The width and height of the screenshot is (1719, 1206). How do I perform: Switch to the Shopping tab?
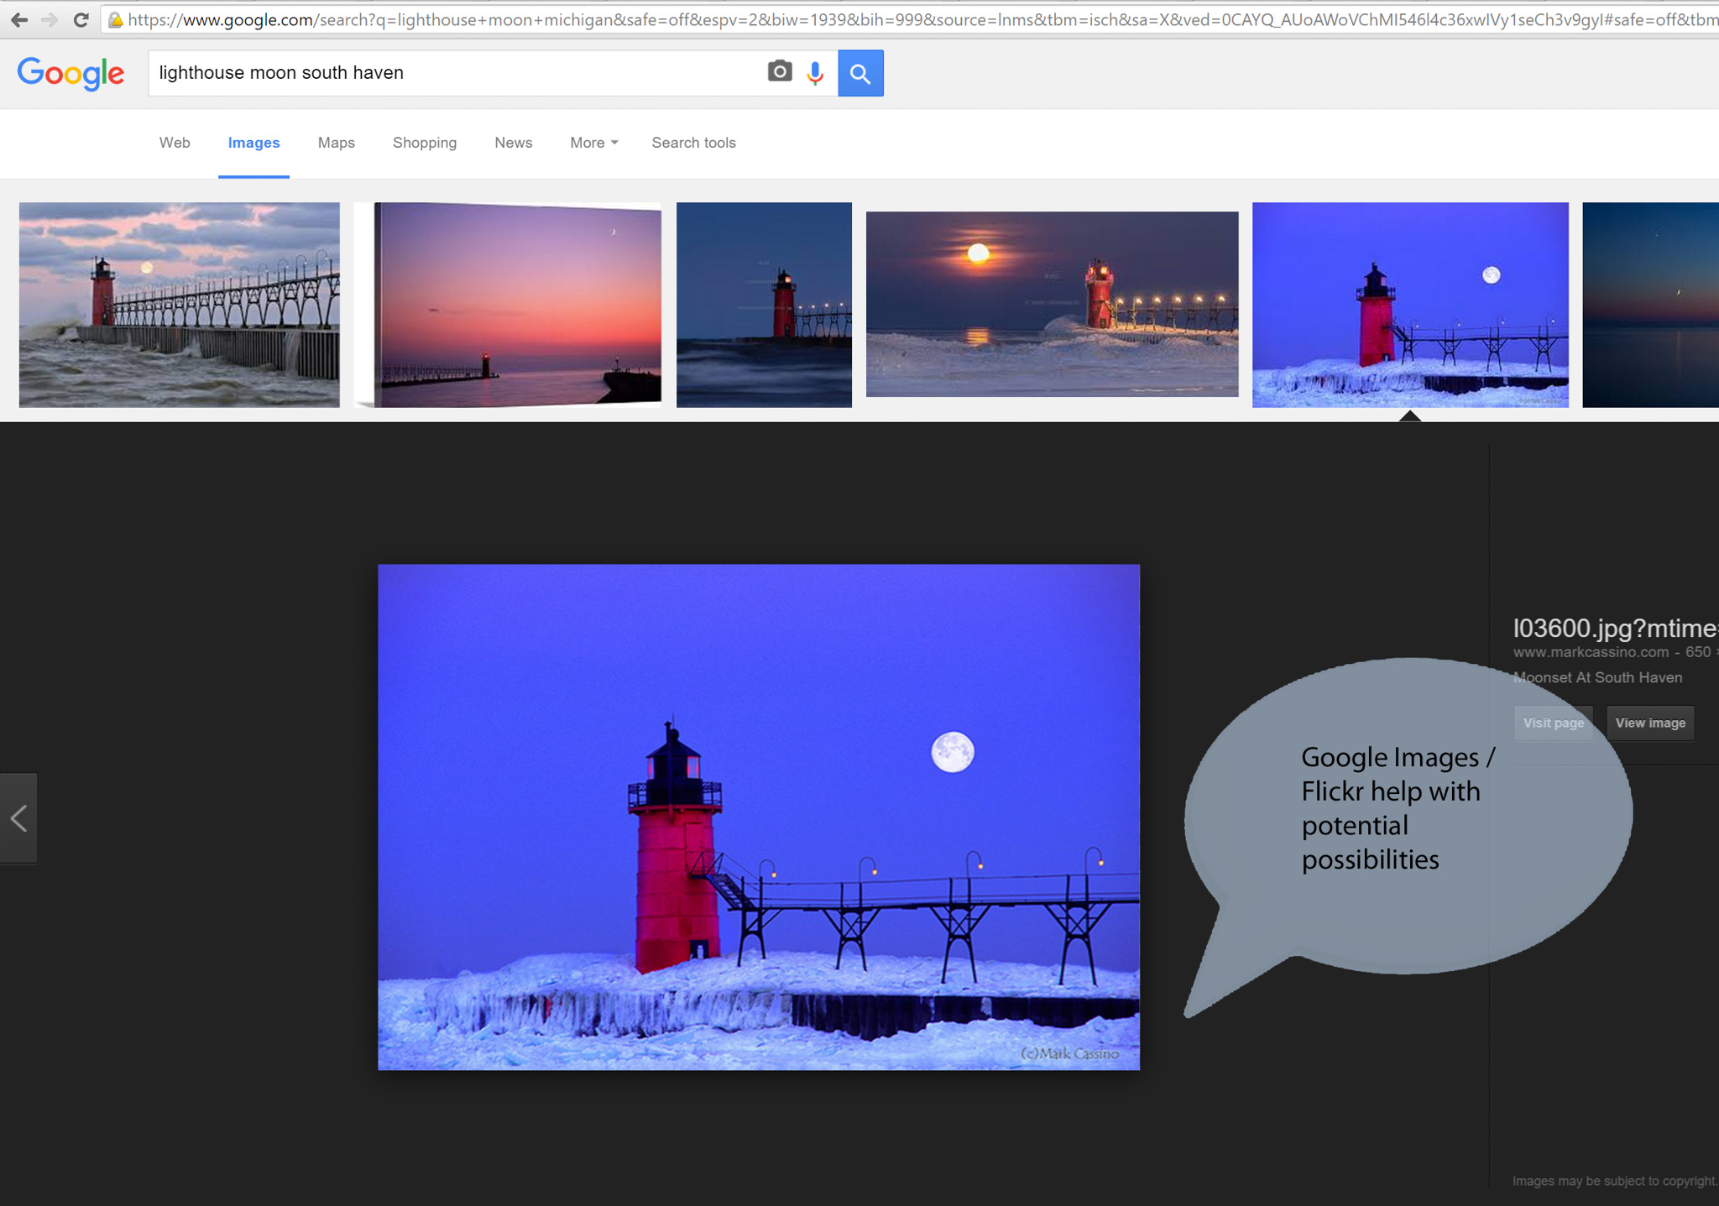click(425, 143)
